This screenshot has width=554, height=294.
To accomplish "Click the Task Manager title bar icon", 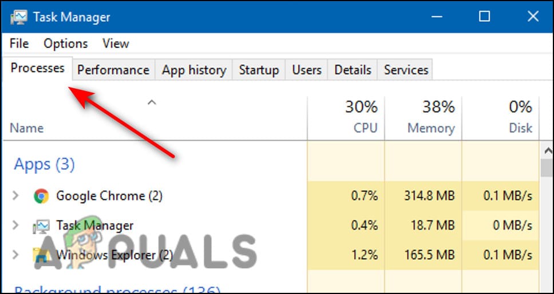I will (19, 16).
